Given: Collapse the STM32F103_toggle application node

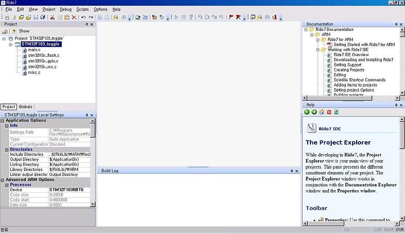Looking at the screenshot, I should tap(11, 44).
